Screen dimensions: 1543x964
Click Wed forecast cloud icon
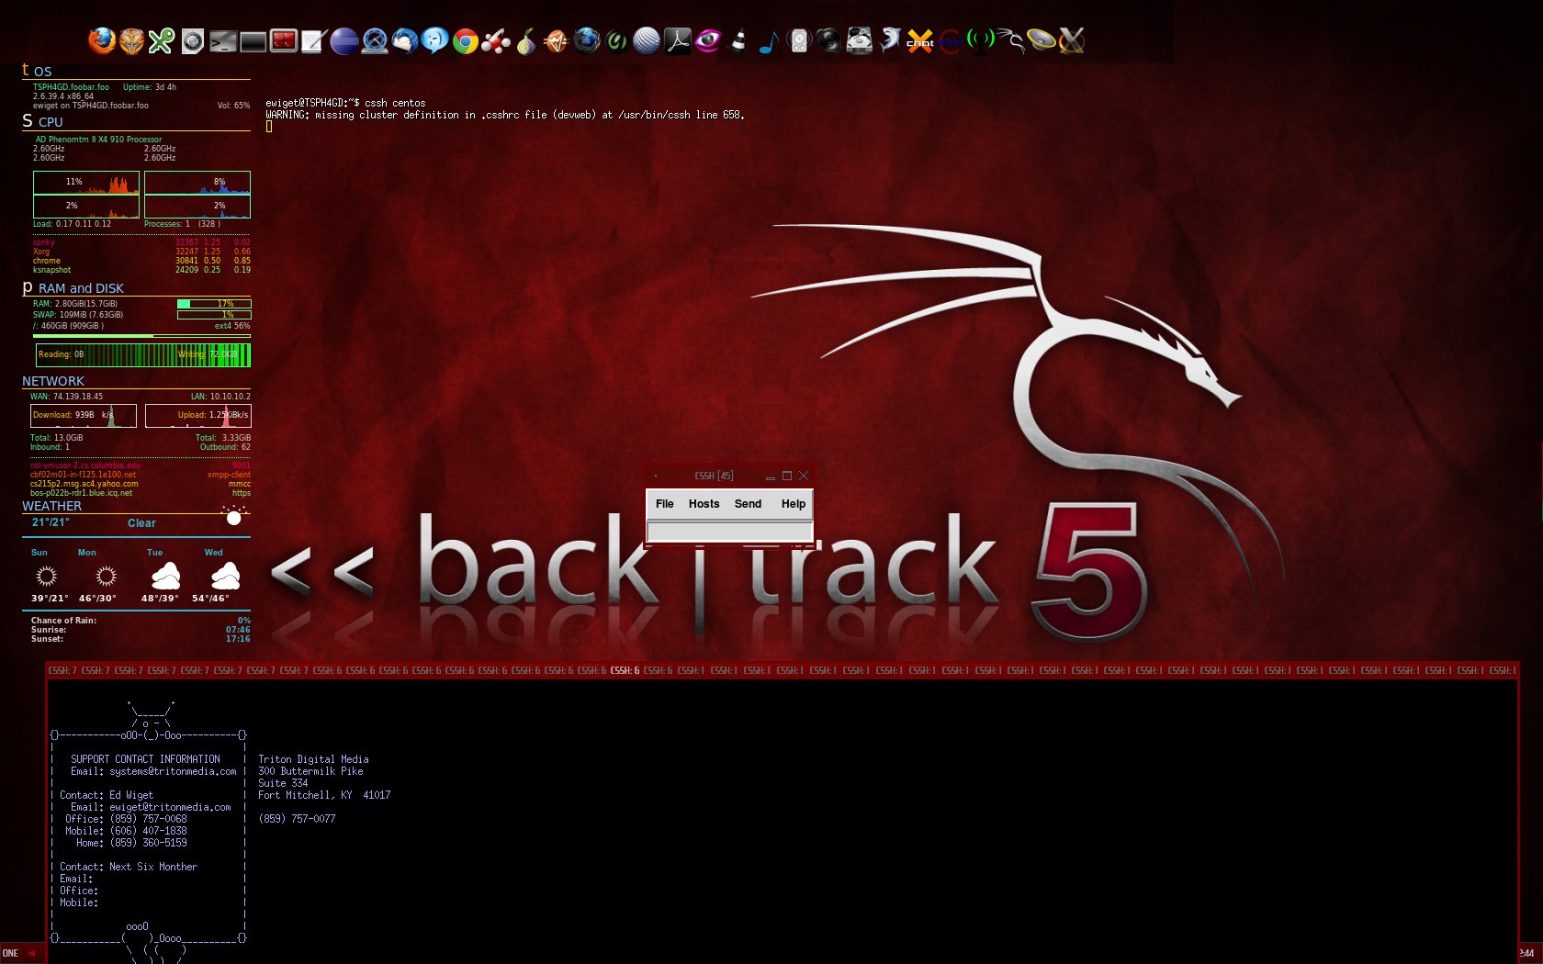tap(225, 576)
